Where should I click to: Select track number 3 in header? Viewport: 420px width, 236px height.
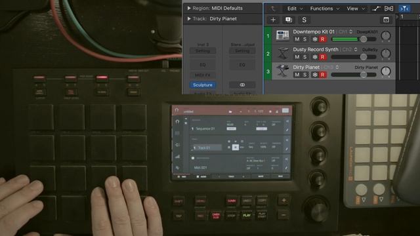pyautogui.click(x=268, y=71)
